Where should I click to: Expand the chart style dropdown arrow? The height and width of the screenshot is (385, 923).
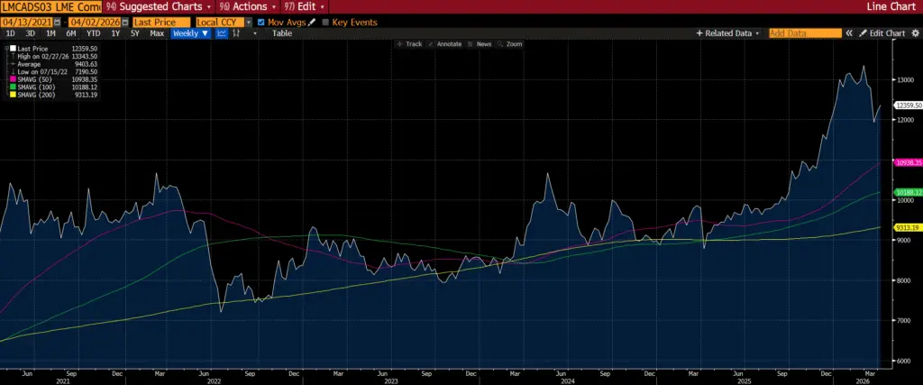point(255,33)
